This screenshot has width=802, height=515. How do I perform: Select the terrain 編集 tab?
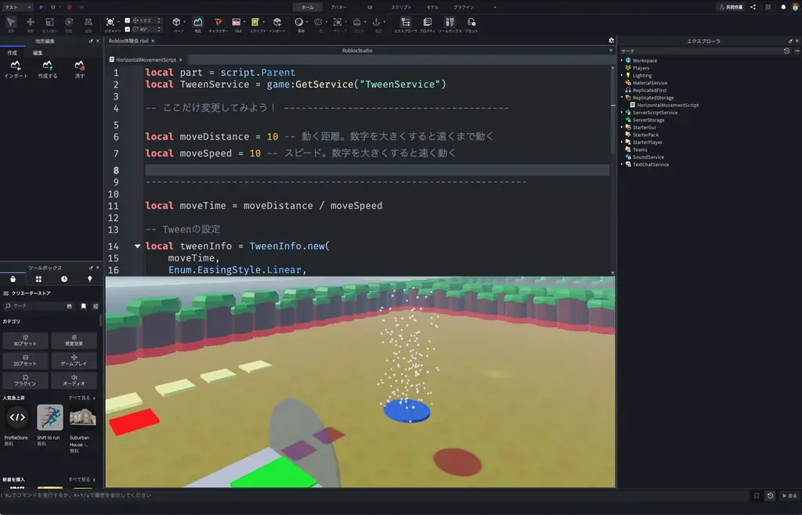pyautogui.click(x=38, y=52)
